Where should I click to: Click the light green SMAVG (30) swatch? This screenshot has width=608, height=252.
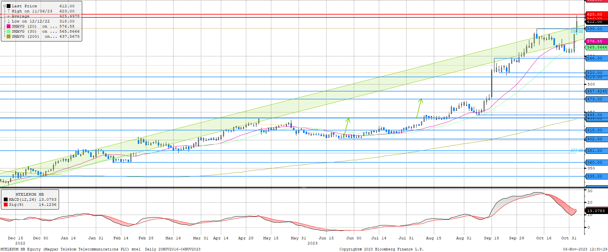coord(9,31)
